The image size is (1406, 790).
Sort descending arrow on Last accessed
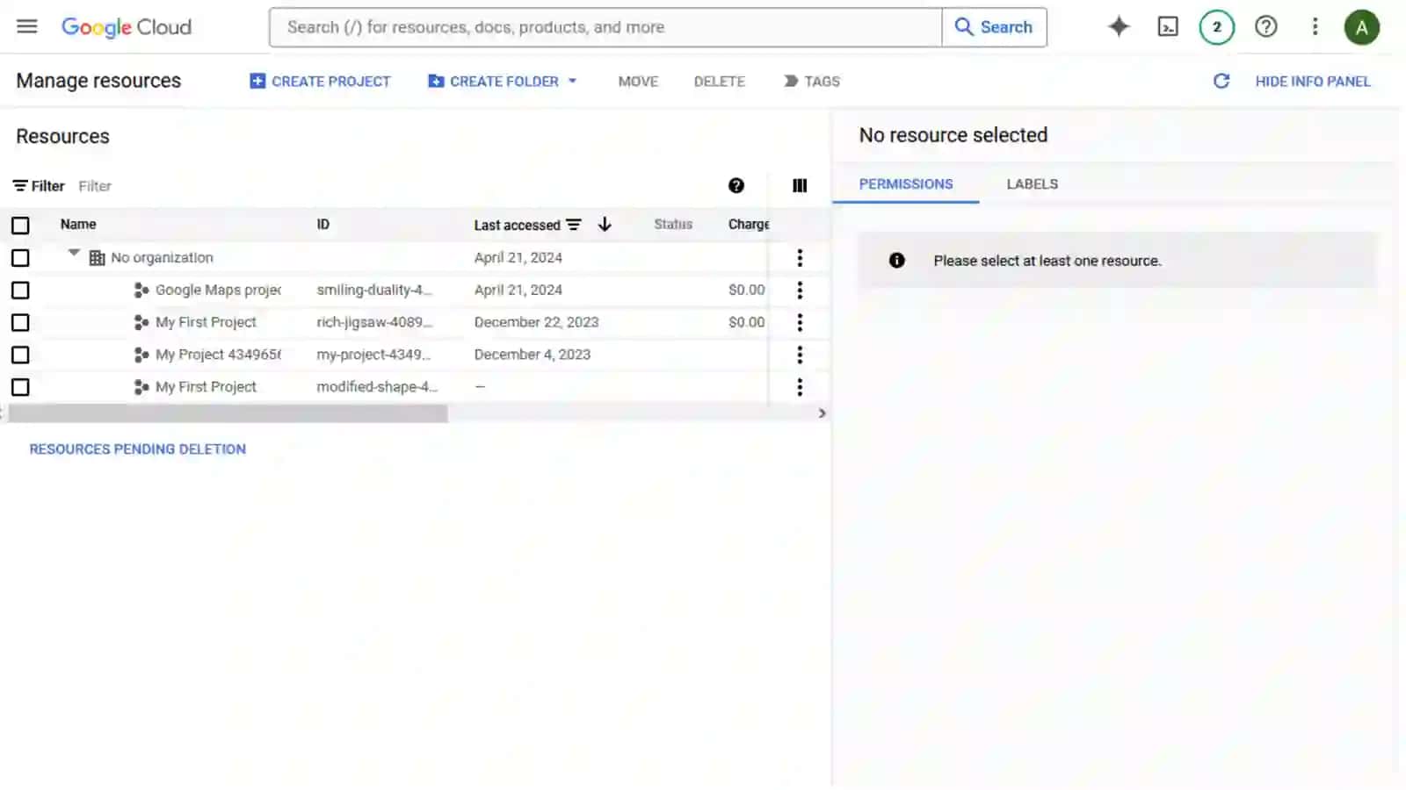click(x=605, y=225)
